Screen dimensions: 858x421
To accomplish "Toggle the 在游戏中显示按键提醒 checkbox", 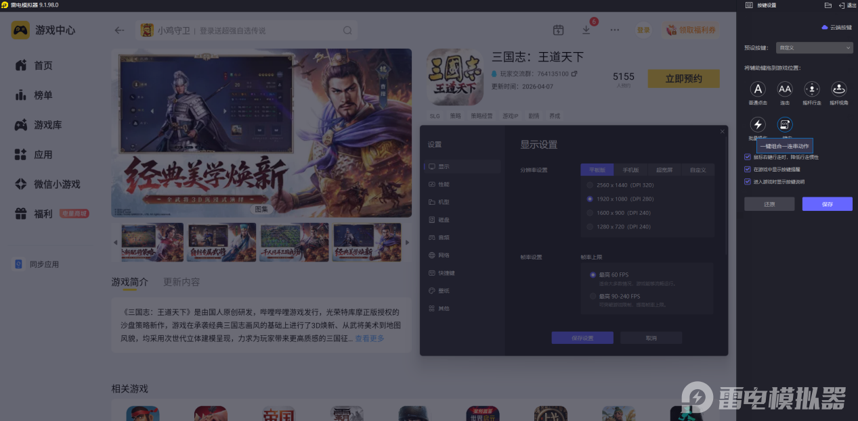I will 748,170.
